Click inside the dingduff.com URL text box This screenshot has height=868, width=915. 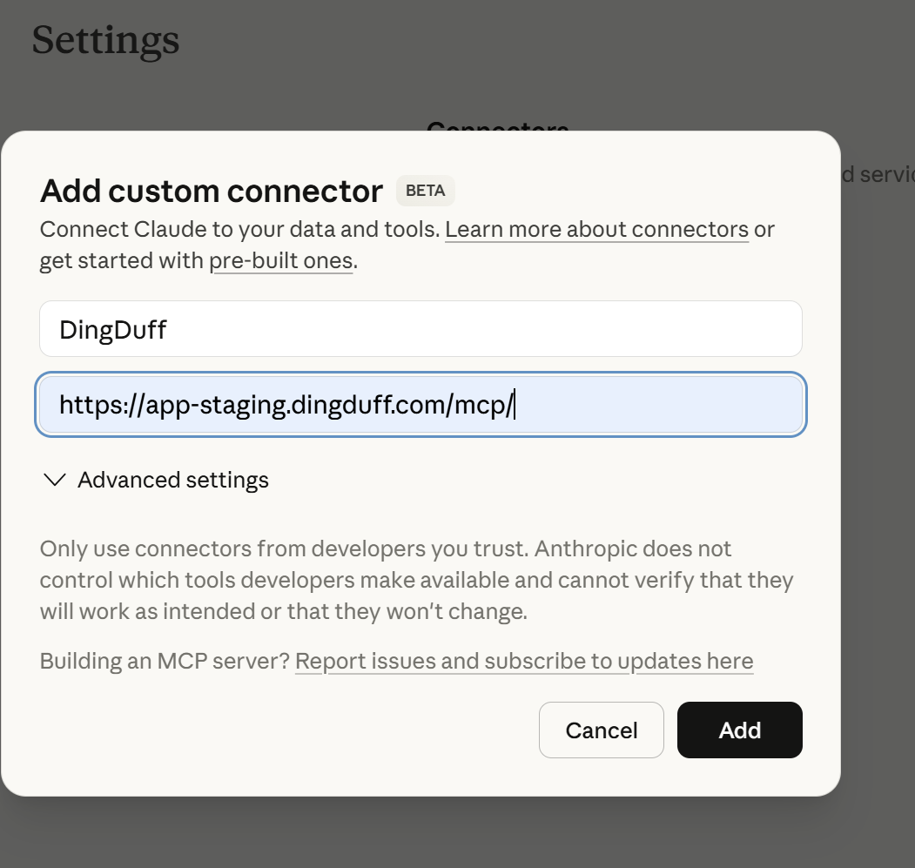[420, 404]
